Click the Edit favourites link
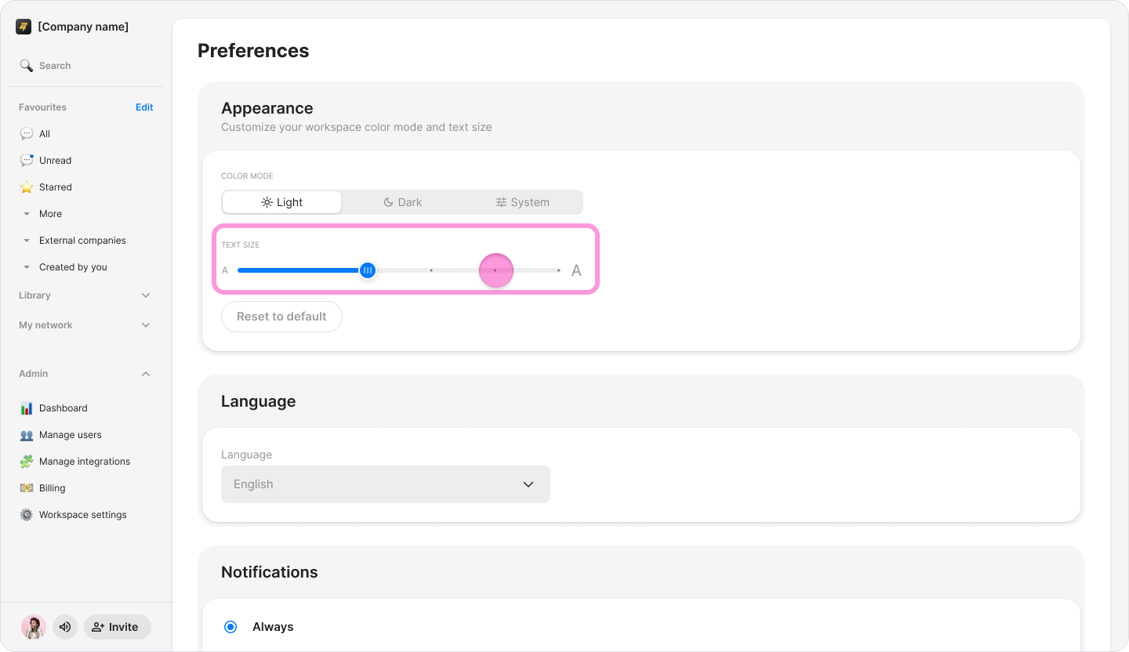Screen dimensions: 1129x652 [x=144, y=107]
